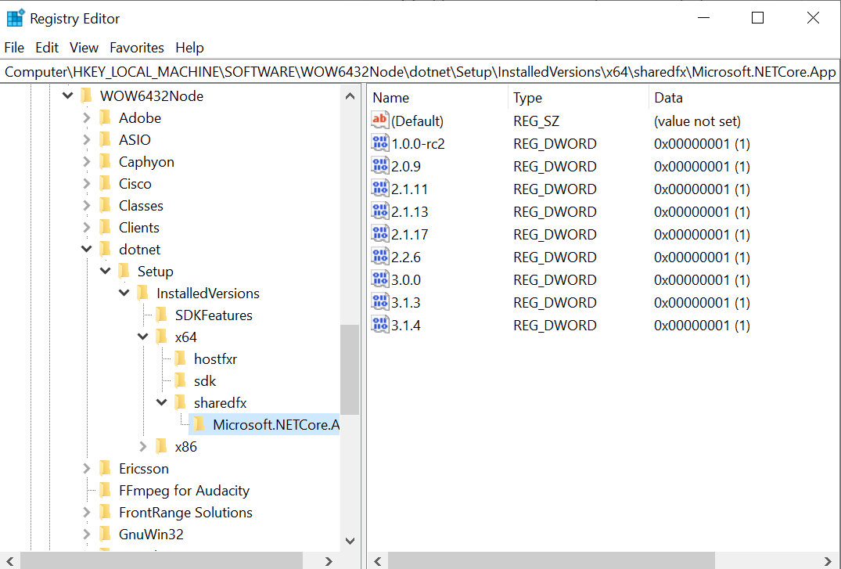
Task: Click the tree pane scroll right arrow
Action: click(329, 561)
